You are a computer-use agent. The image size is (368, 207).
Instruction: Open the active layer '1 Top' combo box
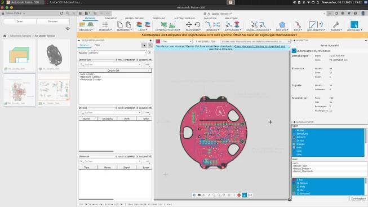point(174,41)
